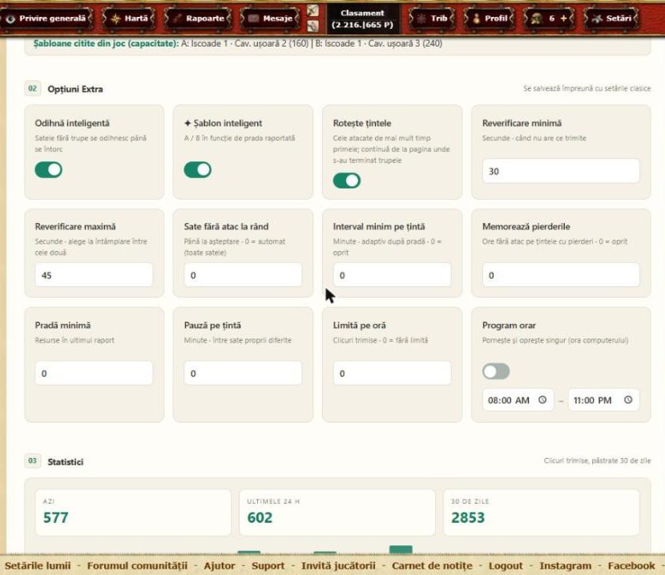
Task: Open the Setările lumii link
Action: pos(38,565)
